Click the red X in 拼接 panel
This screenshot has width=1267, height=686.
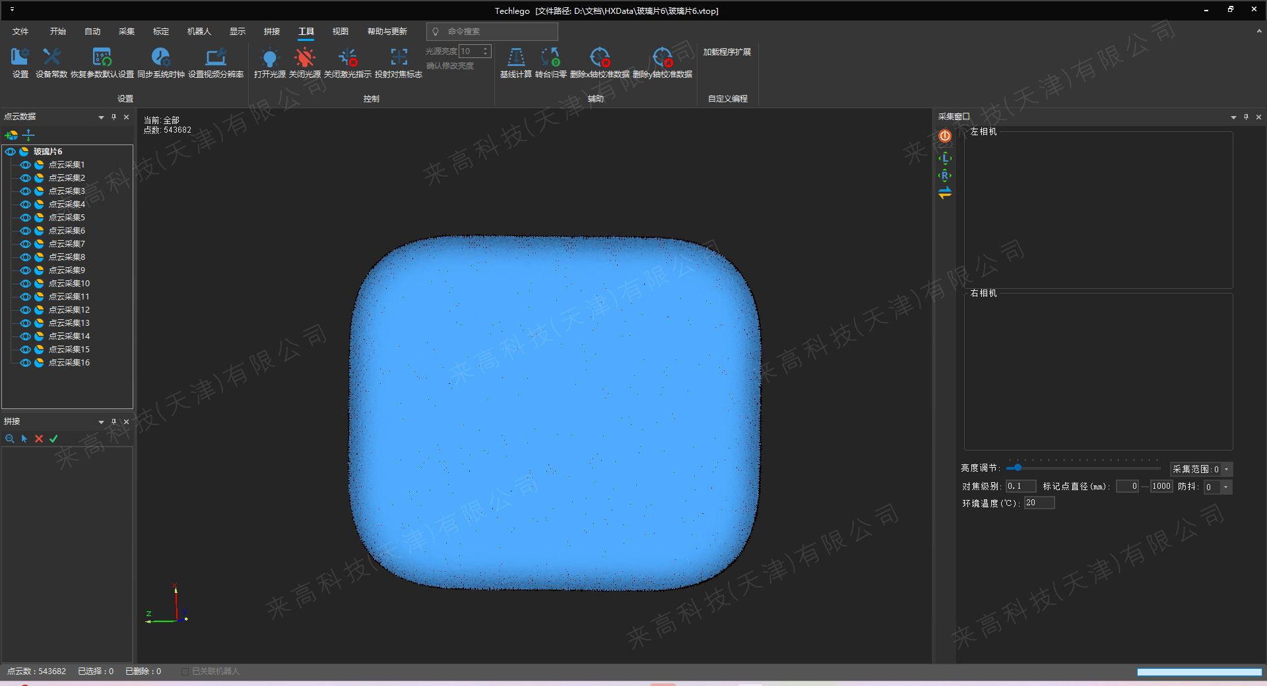coord(39,439)
